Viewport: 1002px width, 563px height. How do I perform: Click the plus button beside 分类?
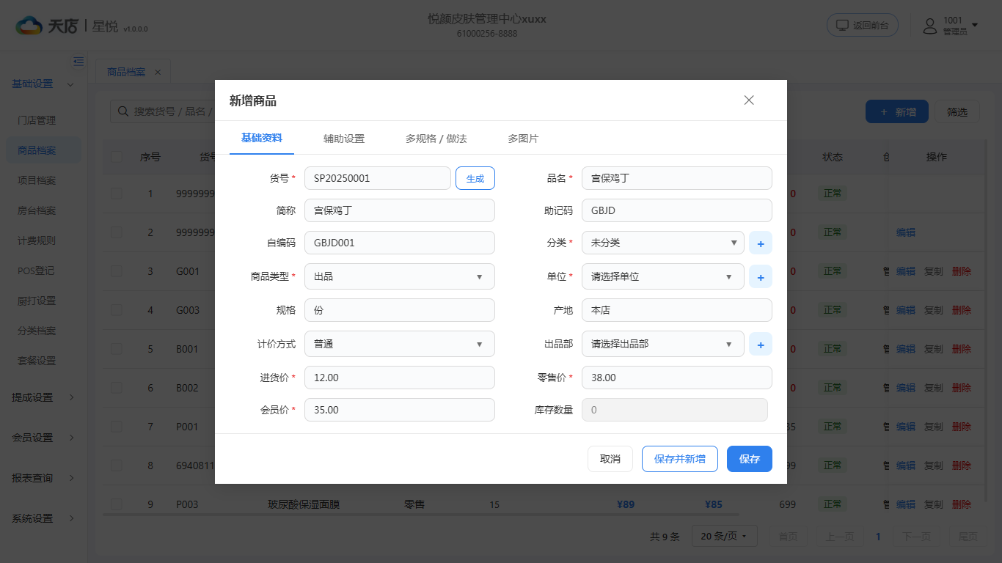click(761, 243)
